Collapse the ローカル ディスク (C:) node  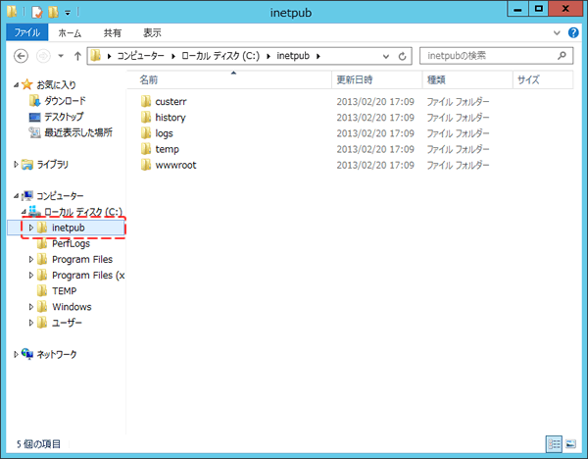coord(24,212)
